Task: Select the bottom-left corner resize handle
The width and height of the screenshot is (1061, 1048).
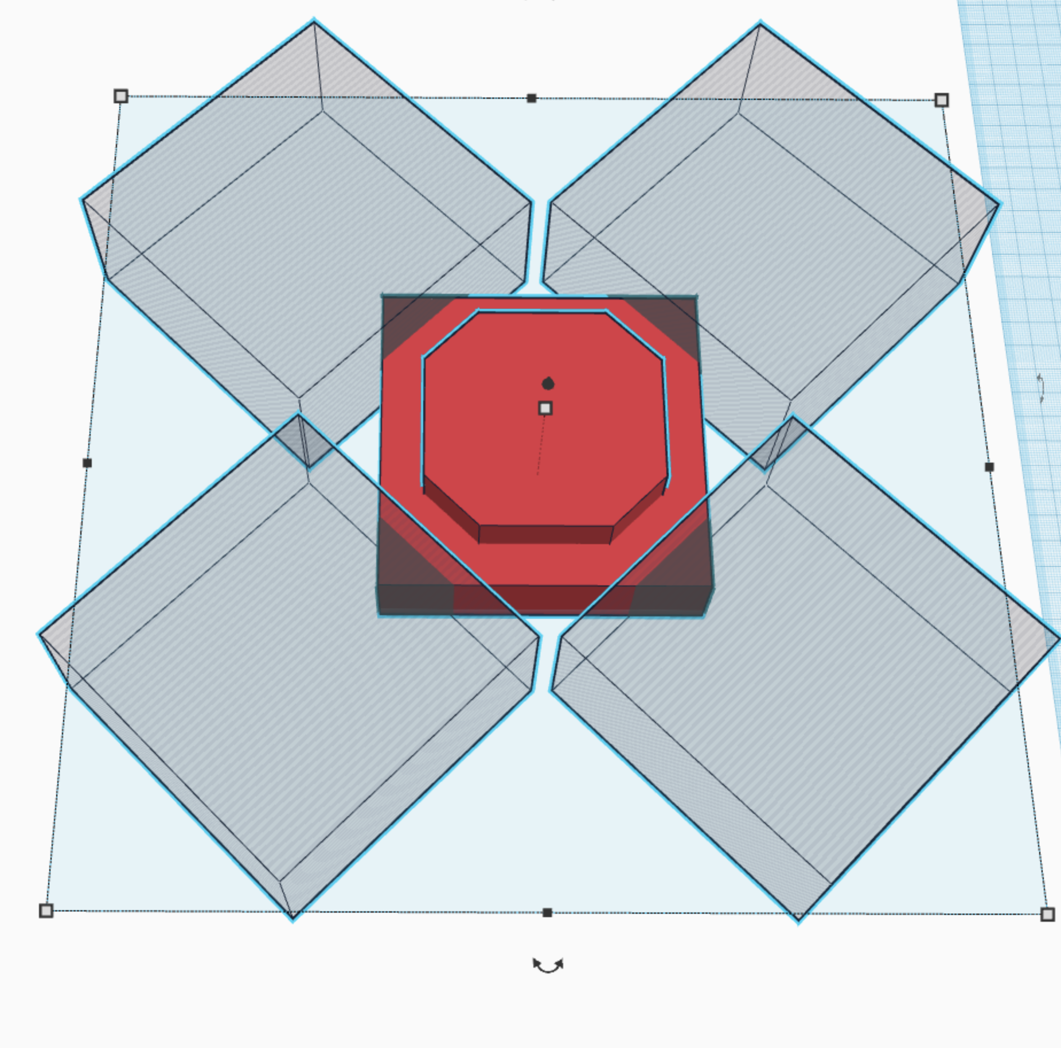Action: click(x=46, y=910)
